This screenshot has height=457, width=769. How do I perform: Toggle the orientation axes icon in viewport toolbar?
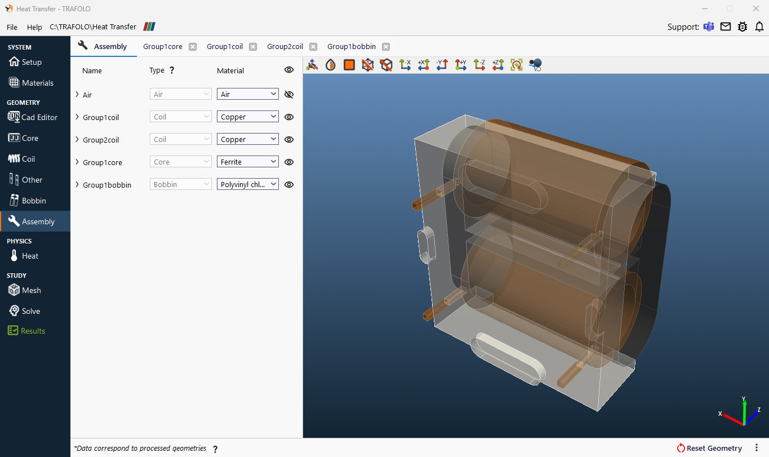coord(312,65)
